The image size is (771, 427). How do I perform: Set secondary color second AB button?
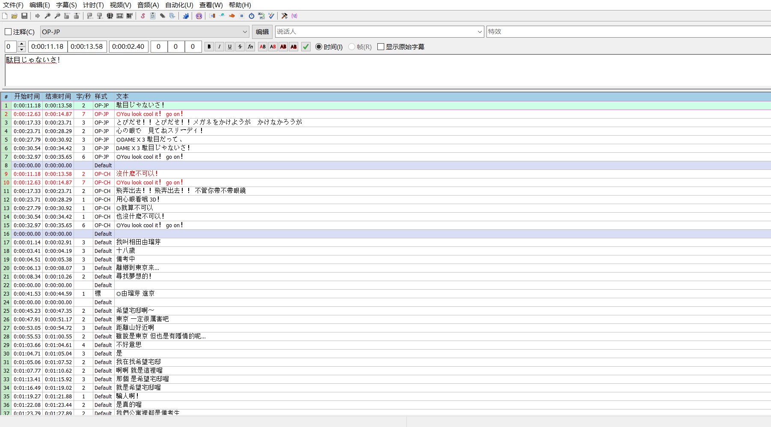(273, 47)
